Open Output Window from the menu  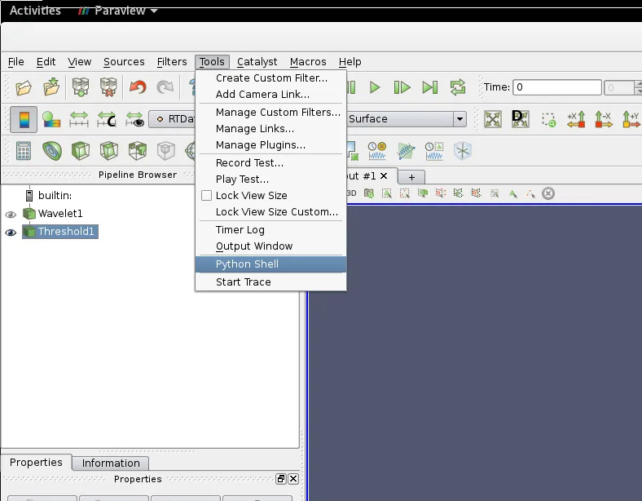coord(270,246)
